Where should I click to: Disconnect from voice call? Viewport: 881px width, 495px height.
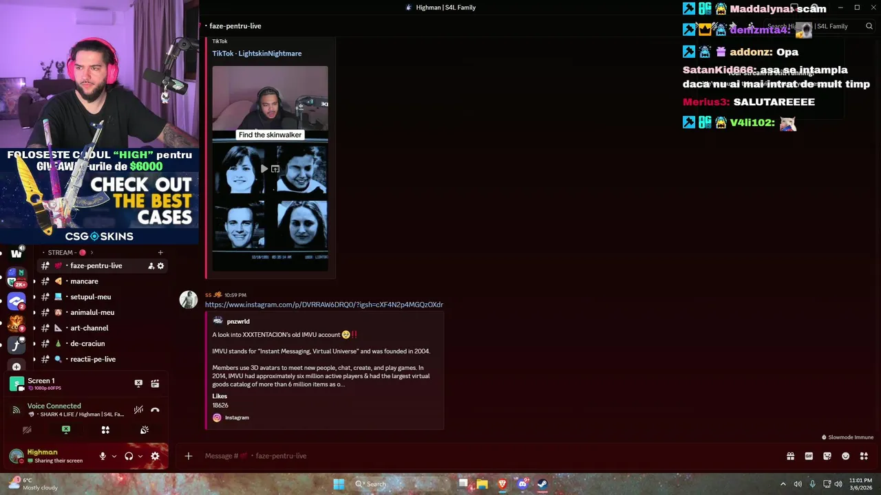click(x=155, y=410)
